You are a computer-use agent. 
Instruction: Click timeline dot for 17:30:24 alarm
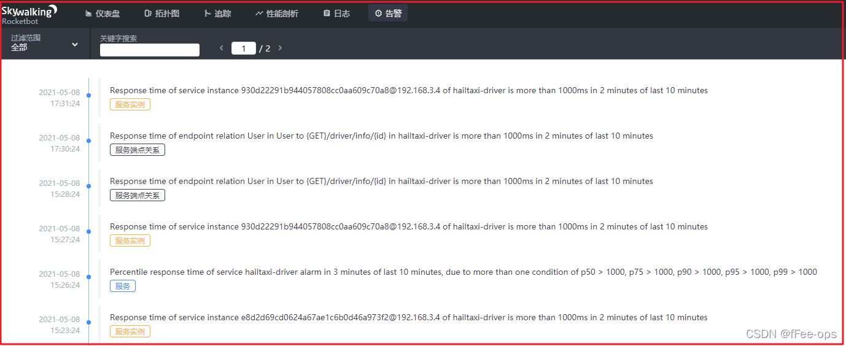[x=89, y=140]
